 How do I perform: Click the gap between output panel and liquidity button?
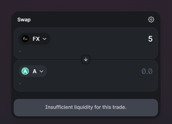(x=86, y=95)
